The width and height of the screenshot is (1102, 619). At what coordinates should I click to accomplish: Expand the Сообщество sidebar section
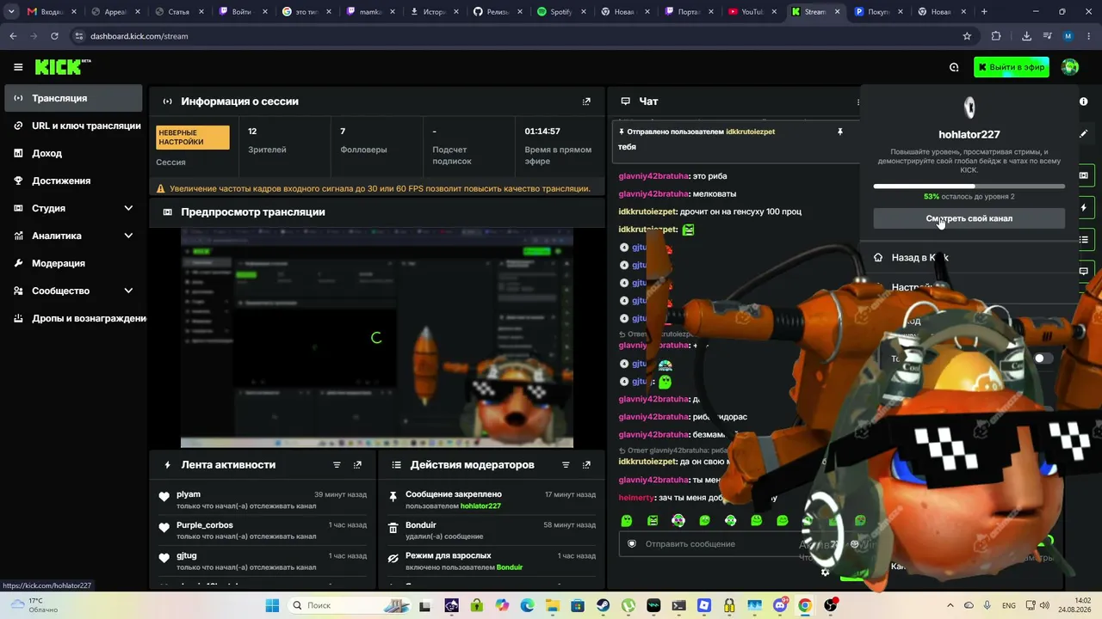(128, 291)
